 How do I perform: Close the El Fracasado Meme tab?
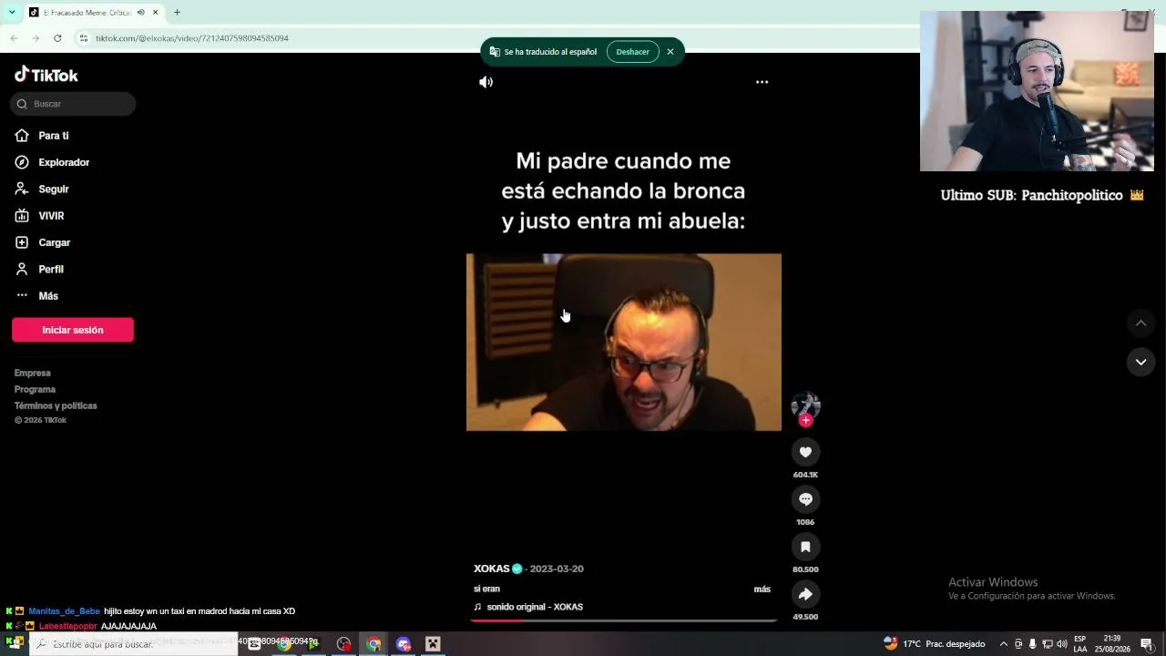(155, 13)
